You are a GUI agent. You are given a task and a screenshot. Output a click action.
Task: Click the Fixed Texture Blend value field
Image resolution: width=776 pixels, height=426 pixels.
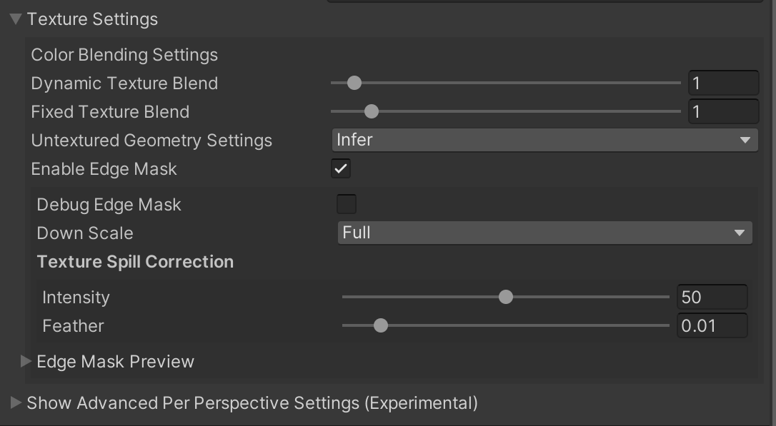722,112
